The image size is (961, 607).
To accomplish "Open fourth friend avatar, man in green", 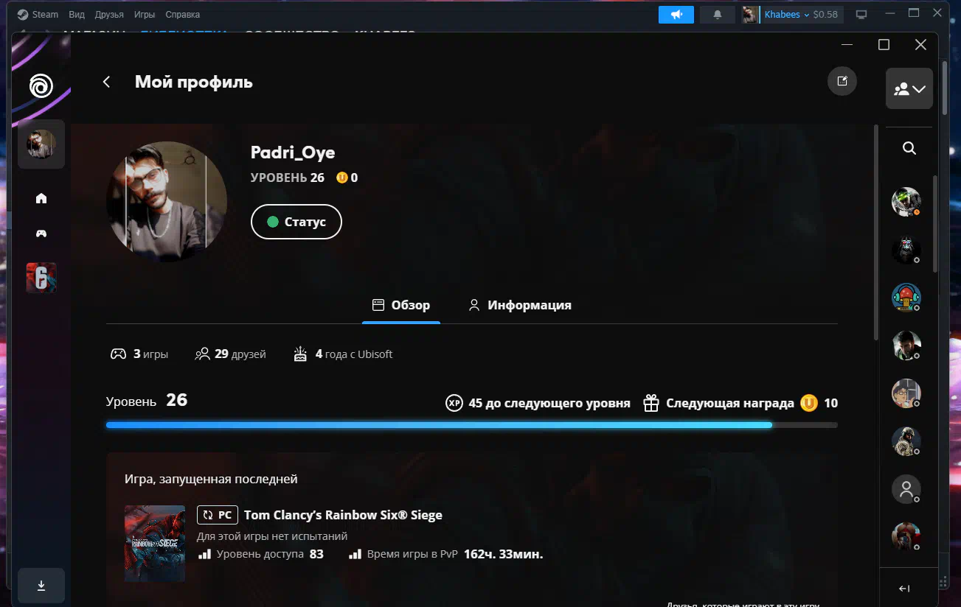I will (x=906, y=345).
